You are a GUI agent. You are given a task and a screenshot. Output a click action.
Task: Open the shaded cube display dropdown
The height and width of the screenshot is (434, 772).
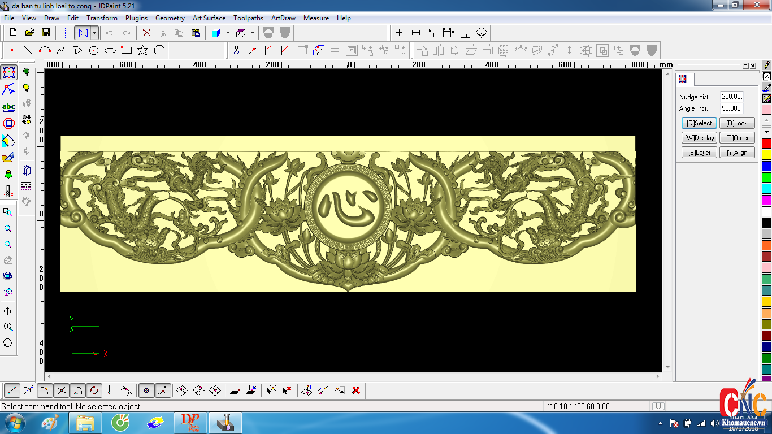coord(228,33)
